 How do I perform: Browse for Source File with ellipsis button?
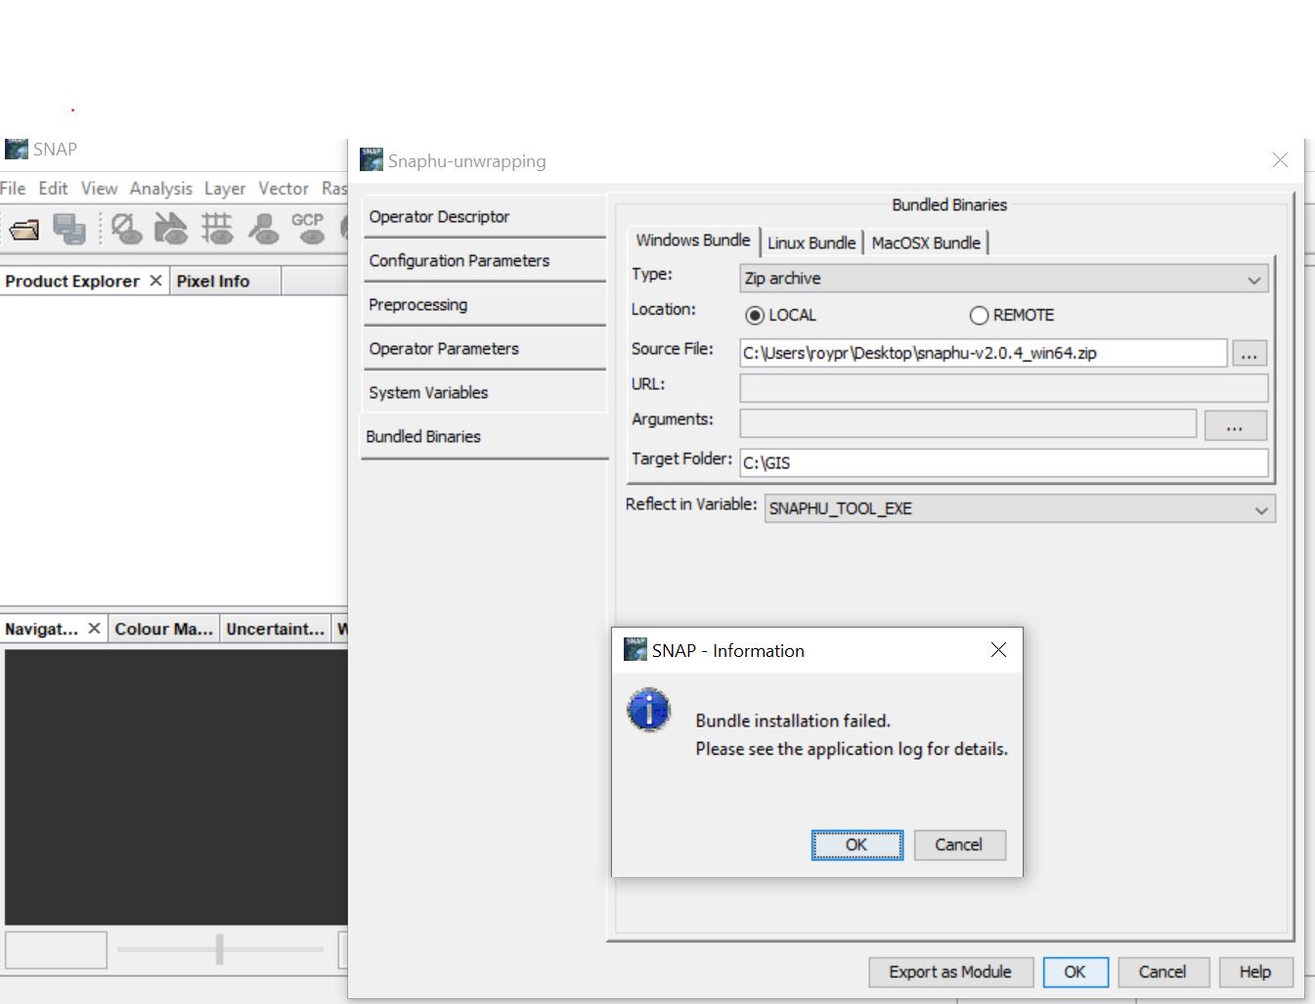point(1249,354)
